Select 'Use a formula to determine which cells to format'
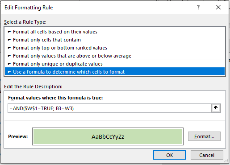The width and height of the screenshot is (230, 165). click(x=115, y=72)
